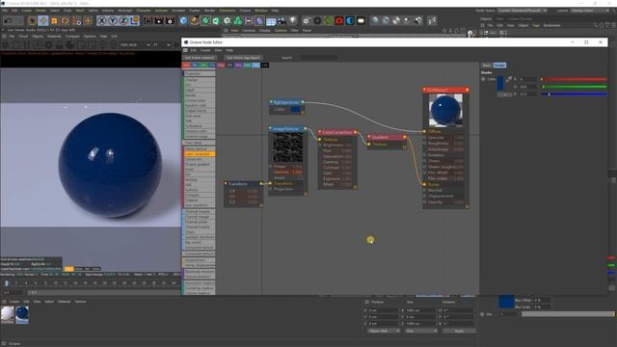Screen dimensions: 617x347
Task: Toggle red Mat node filter button
Action: pos(186,65)
